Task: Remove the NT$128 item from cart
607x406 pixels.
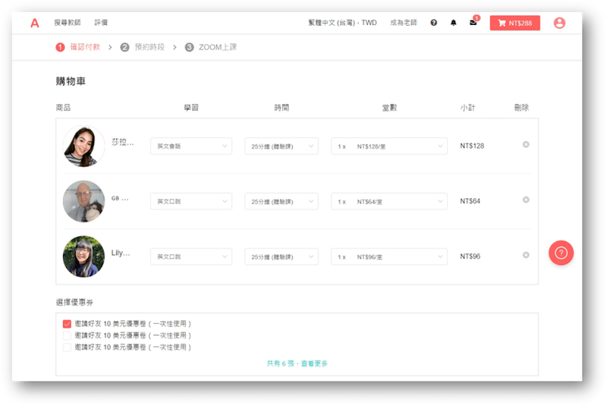Action: click(526, 145)
